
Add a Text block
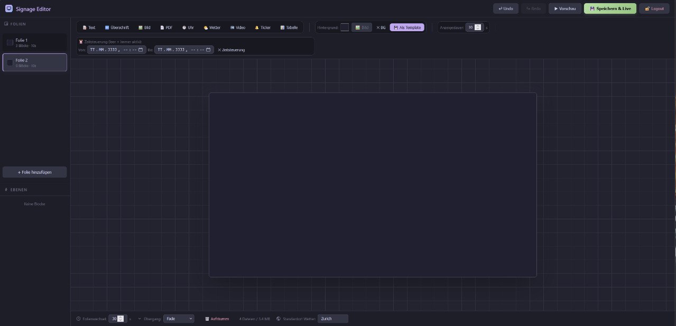[x=89, y=27]
